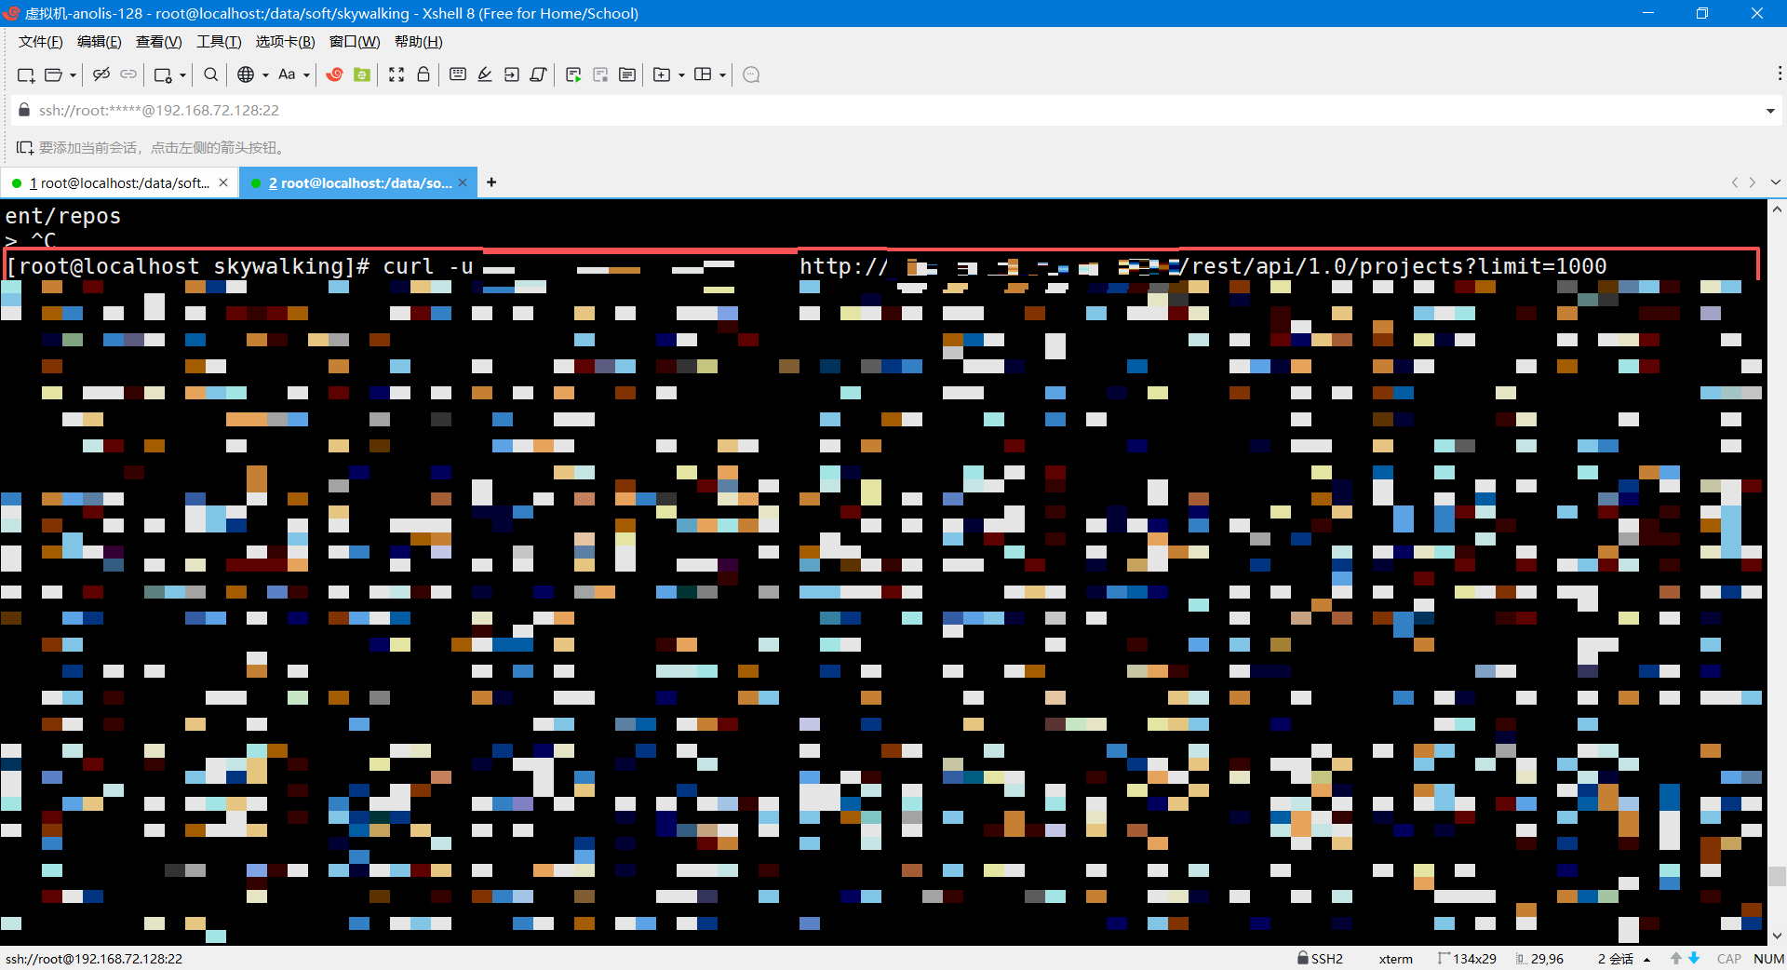Click the chat bubble help icon
The width and height of the screenshot is (1787, 970).
point(752,74)
